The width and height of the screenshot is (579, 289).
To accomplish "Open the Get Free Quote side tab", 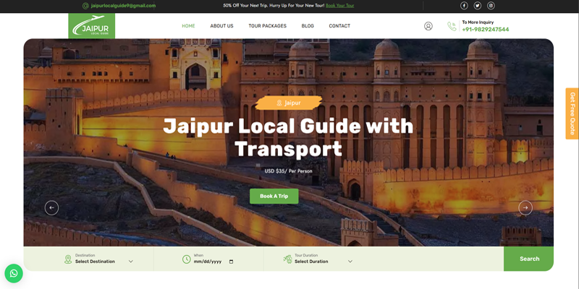I will 572,113.
